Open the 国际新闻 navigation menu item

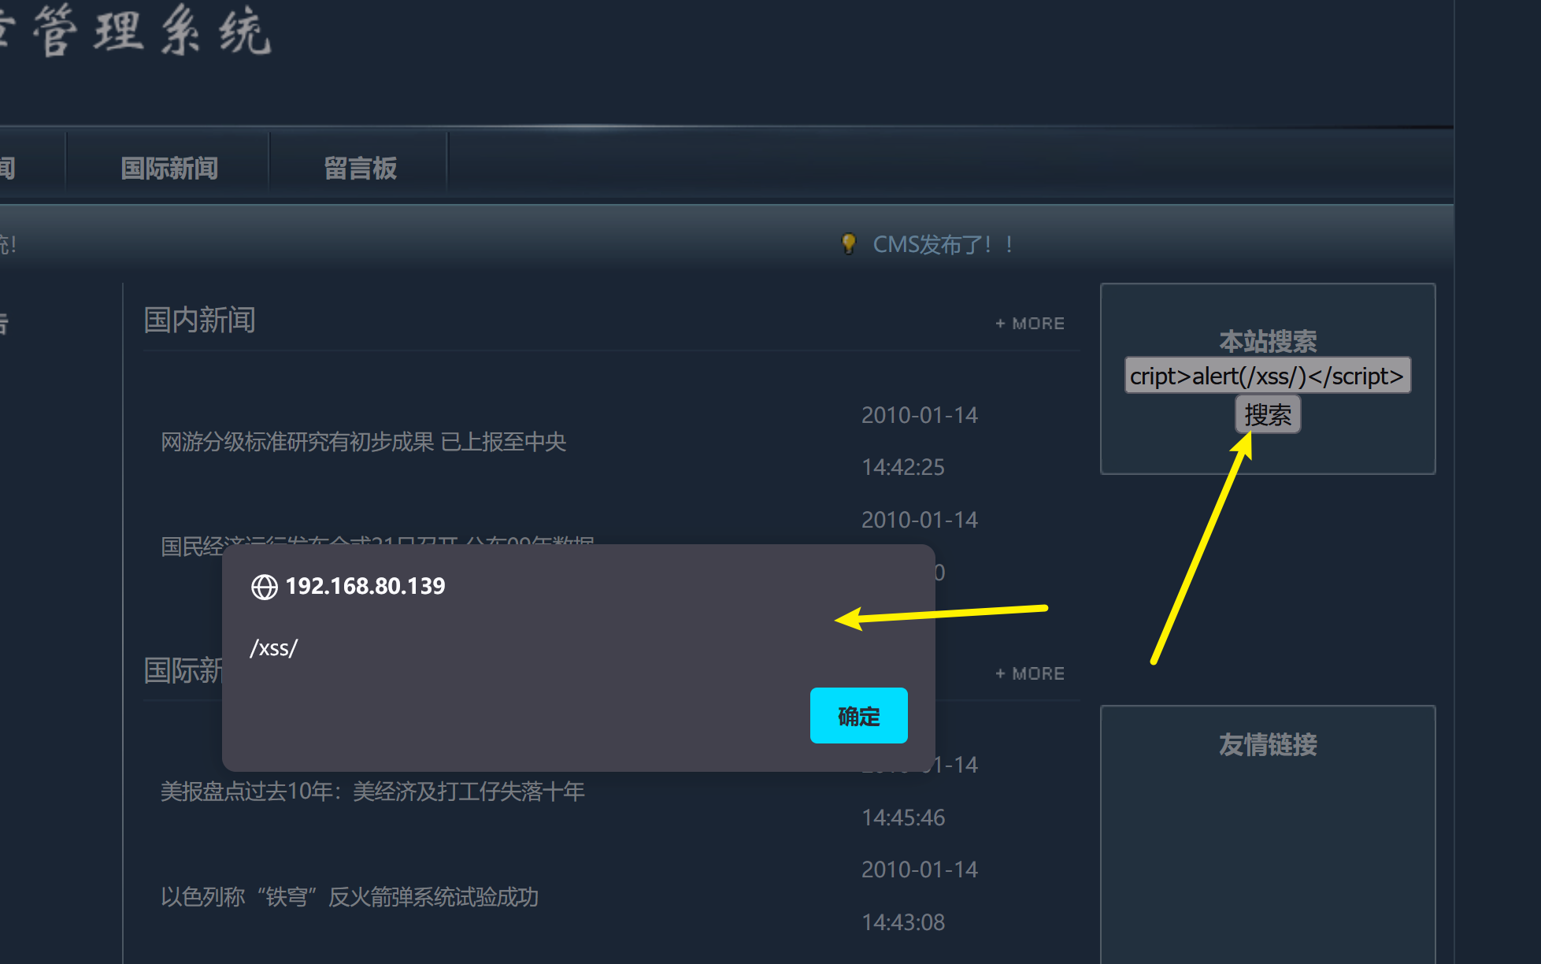(169, 168)
